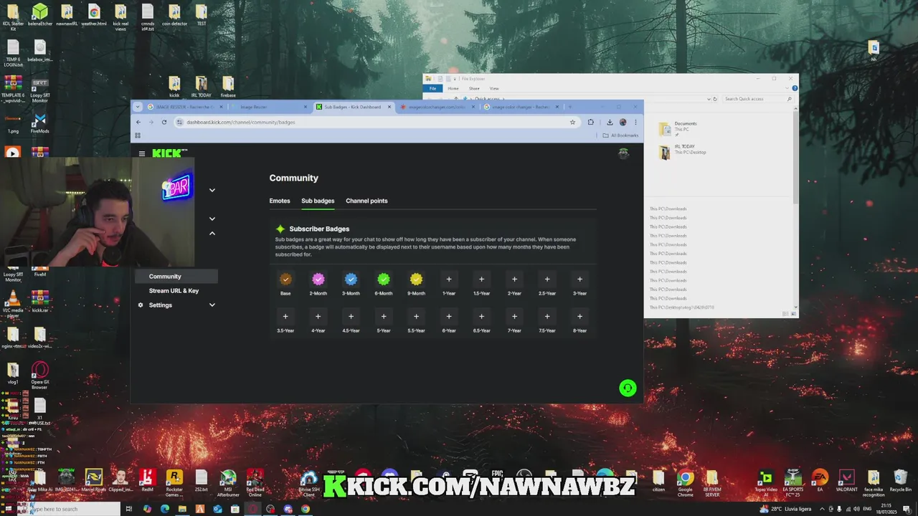This screenshot has height=516, width=918.
Task: Add a badge for 4.5-Year
Action: [x=351, y=316]
